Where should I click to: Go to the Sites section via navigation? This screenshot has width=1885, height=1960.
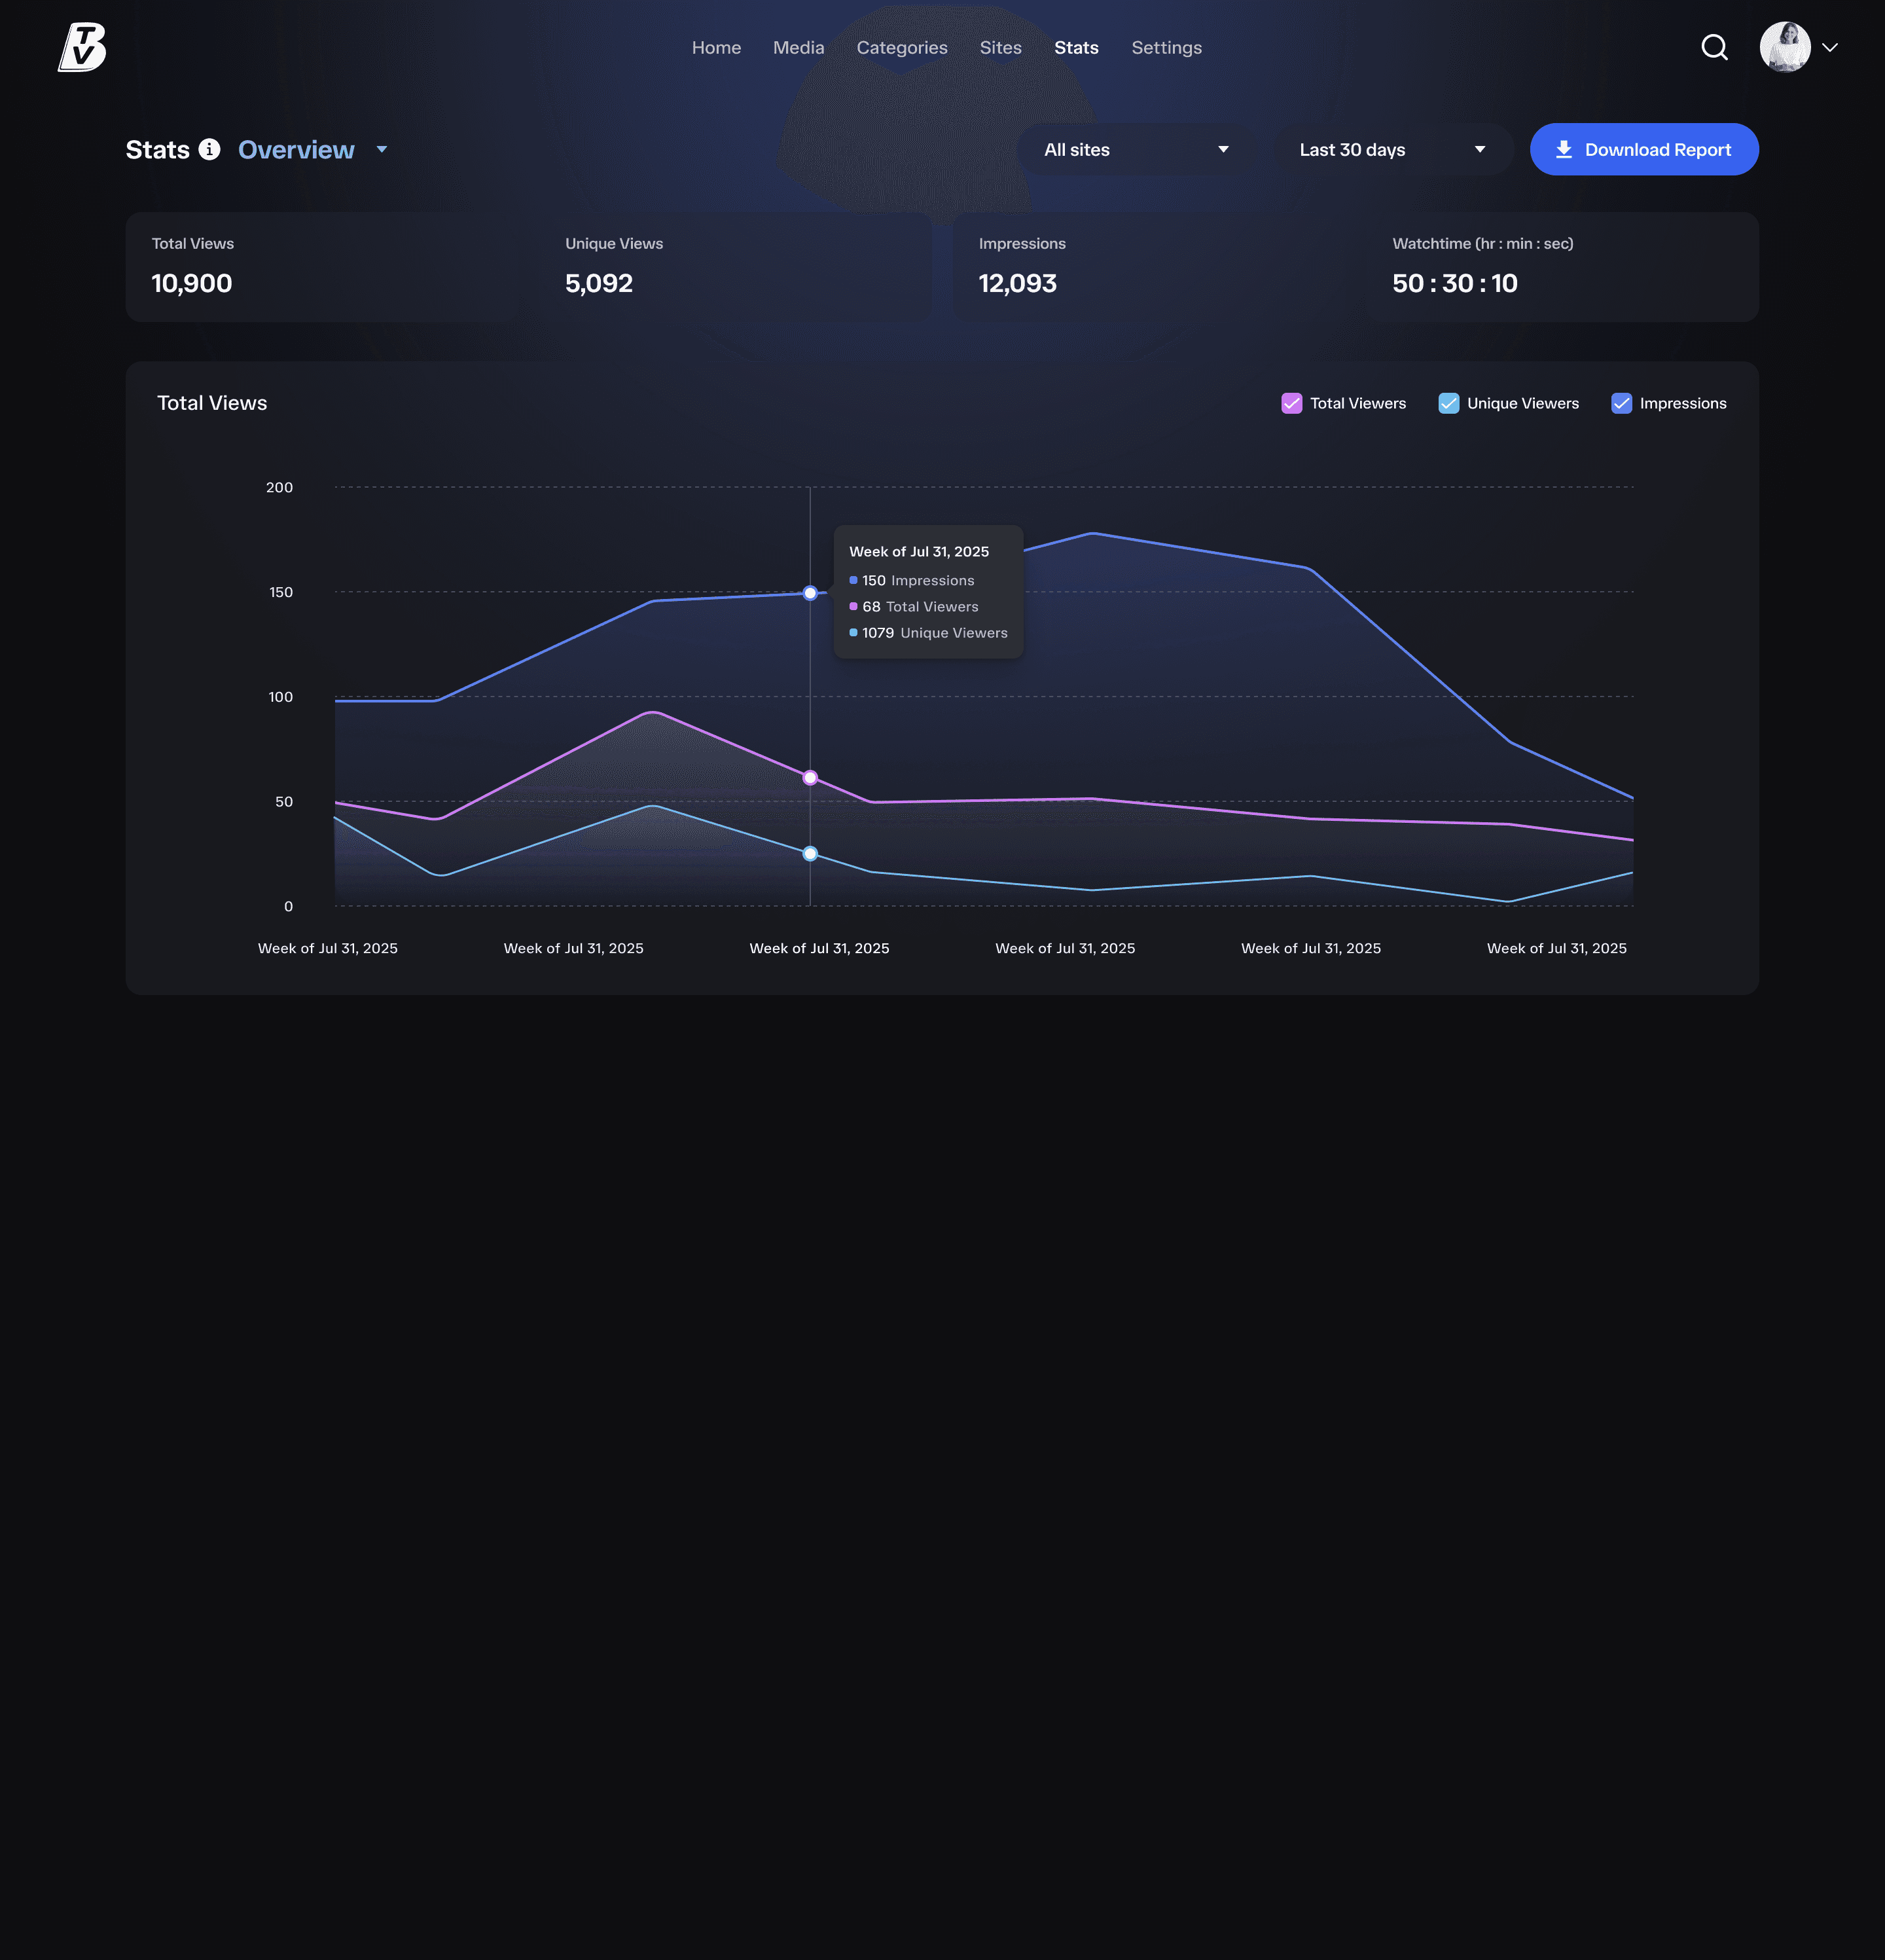(x=1000, y=47)
